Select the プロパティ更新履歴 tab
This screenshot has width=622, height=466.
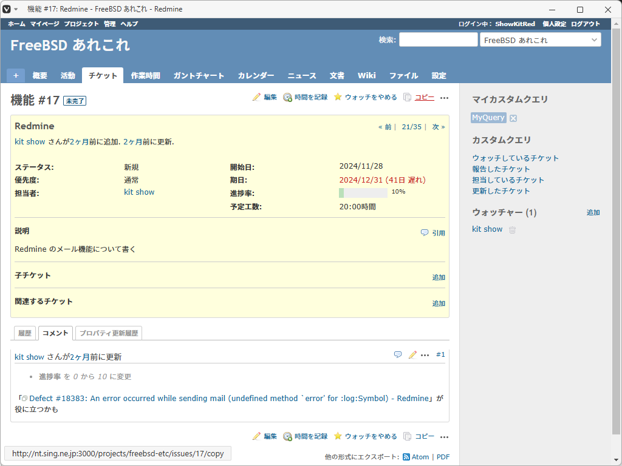pyautogui.click(x=109, y=333)
